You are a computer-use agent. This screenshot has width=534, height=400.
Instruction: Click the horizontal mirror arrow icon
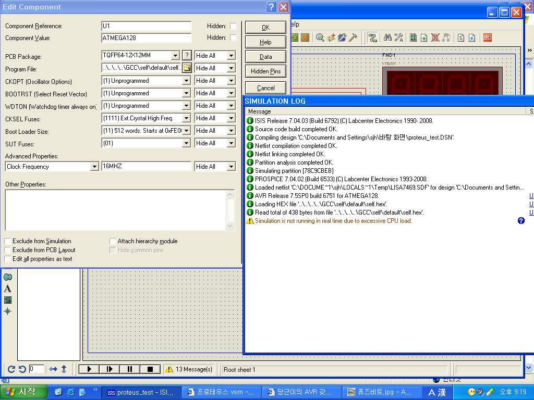(53, 369)
